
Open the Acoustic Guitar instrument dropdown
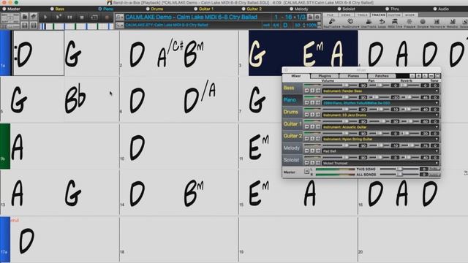pyautogui.click(x=380, y=127)
